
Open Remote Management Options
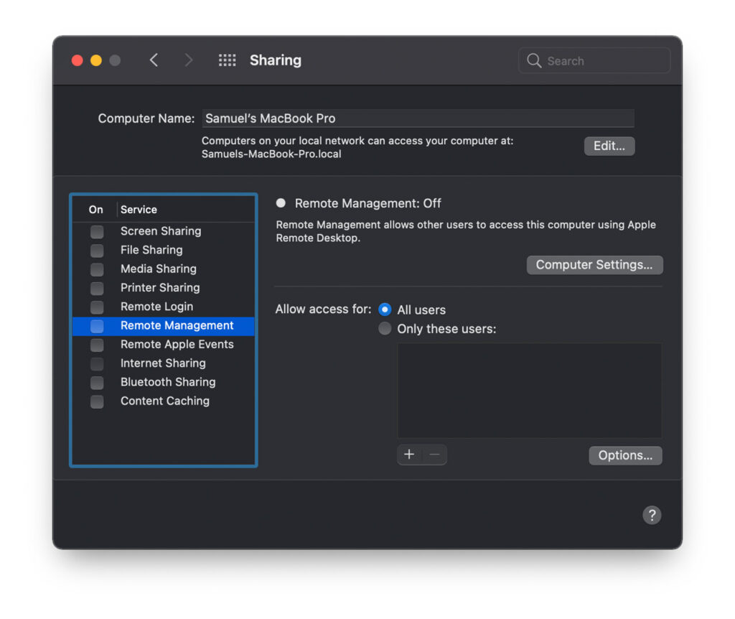click(x=625, y=455)
